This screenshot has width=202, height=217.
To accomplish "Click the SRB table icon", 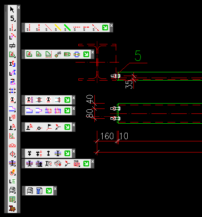I will tap(77, 164).
